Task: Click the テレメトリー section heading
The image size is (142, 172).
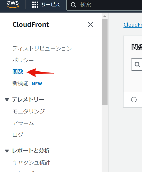Action: coord(28,100)
